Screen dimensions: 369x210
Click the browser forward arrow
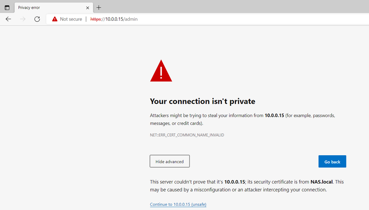tap(23, 19)
